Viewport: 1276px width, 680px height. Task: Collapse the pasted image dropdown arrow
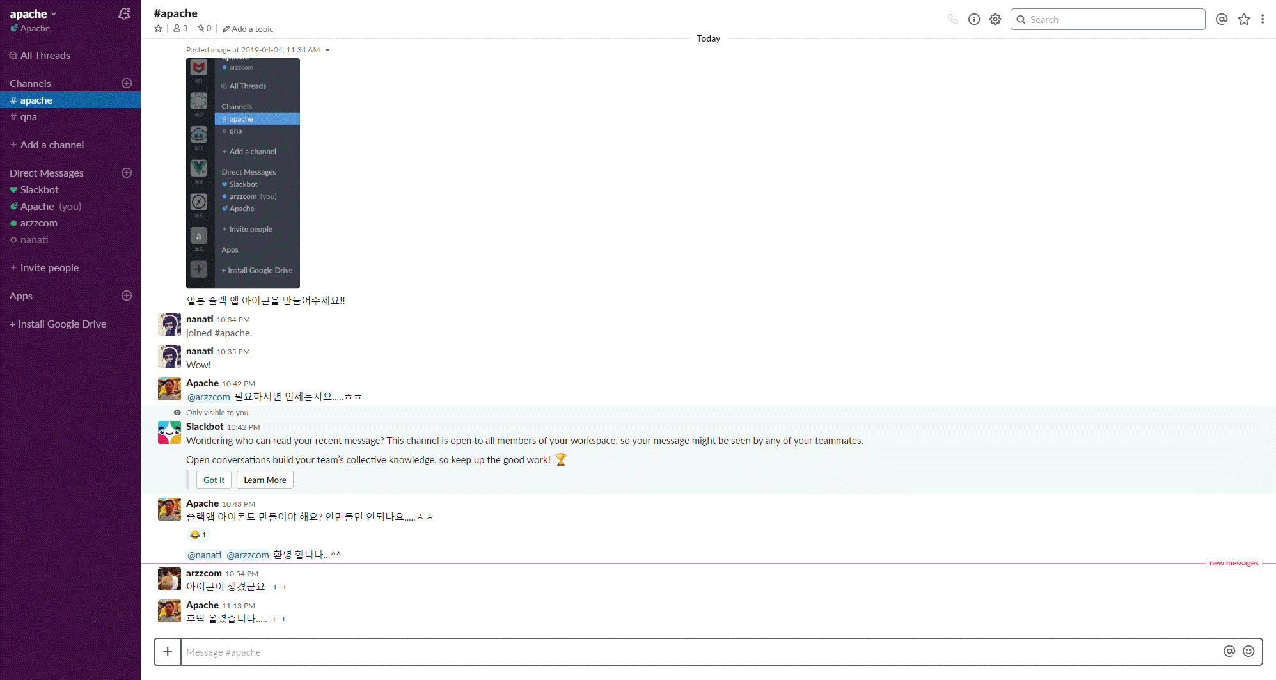click(327, 50)
